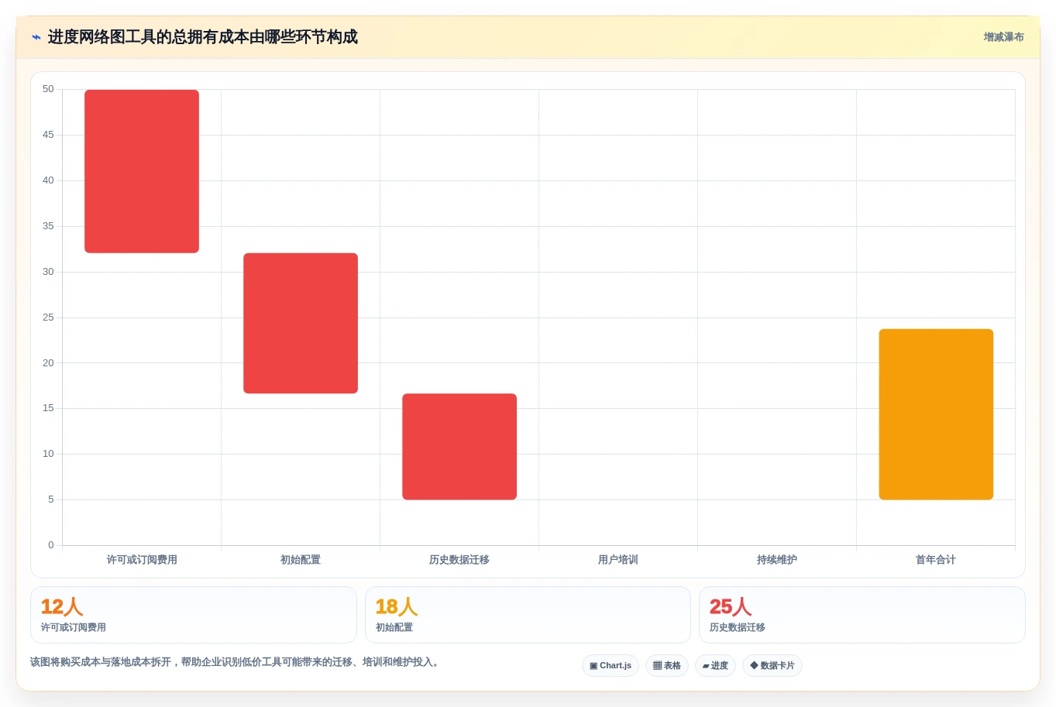Click the description text starting 该图将购买成本

coord(236,662)
